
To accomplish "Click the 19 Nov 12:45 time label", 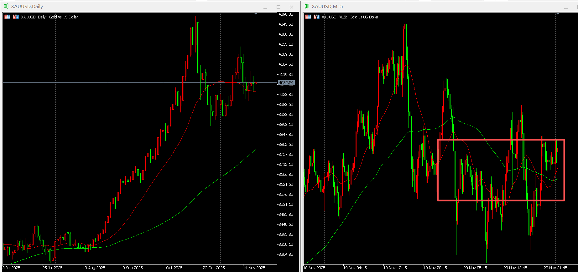I will tap(395, 268).
